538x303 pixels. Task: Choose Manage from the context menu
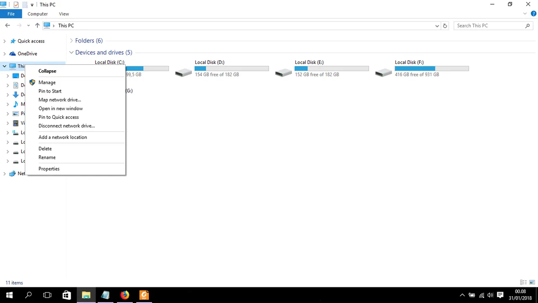pyautogui.click(x=47, y=82)
